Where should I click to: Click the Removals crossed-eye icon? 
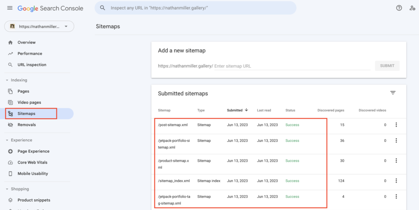coord(10,125)
